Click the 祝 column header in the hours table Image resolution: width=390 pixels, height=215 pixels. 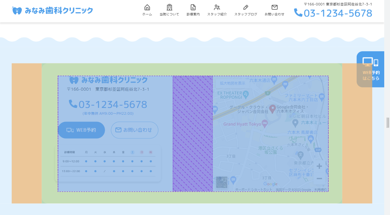tap(151, 152)
